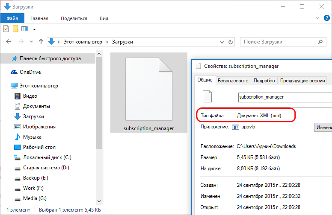The image size is (332, 215).
Task: Switch to the Подробно tab
Action: point(264,80)
